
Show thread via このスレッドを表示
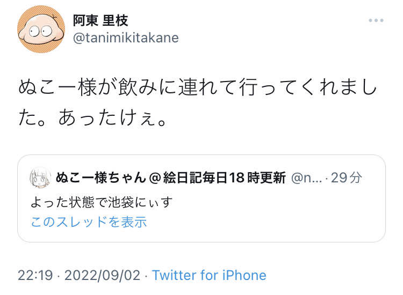[89, 222]
